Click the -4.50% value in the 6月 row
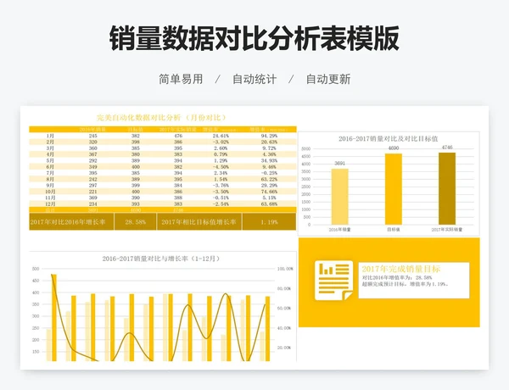The image size is (509, 390). 221,167
